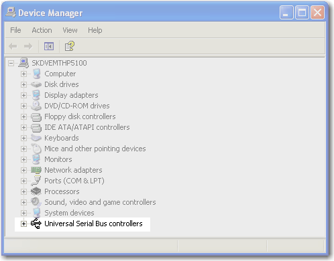This screenshot has height=261, width=334.
Task: Expand the Disk drives category
Action: click(x=23, y=84)
